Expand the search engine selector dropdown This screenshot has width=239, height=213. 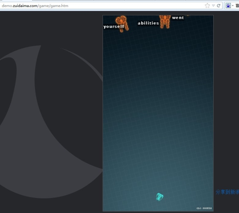click(x=232, y=6)
